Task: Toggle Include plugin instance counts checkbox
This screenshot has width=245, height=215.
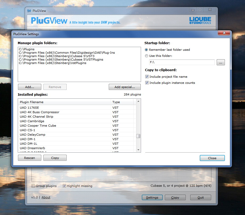Action: pyautogui.click(x=147, y=83)
